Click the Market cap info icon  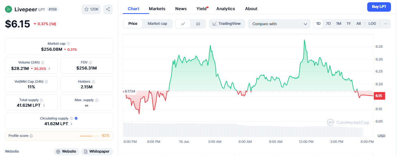coord(69,44)
